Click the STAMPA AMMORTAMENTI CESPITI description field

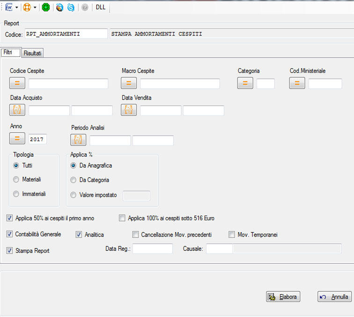[x=232, y=34]
